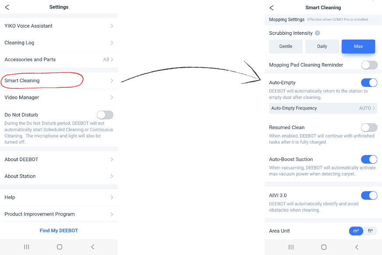Switch area unit to ft²
Screen dimensions: 382x255
pyautogui.click(x=370, y=231)
